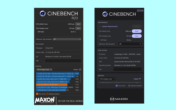Click the MAXON Nemetschek logo in R23
The width and height of the screenshot is (176, 110).
click(45, 100)
